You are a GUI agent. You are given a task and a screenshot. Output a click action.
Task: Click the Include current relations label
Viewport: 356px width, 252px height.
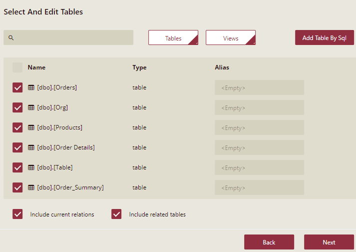62,214
